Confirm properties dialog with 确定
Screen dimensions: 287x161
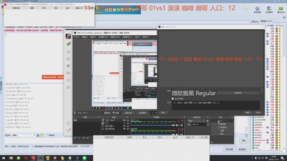pos(248,113)
